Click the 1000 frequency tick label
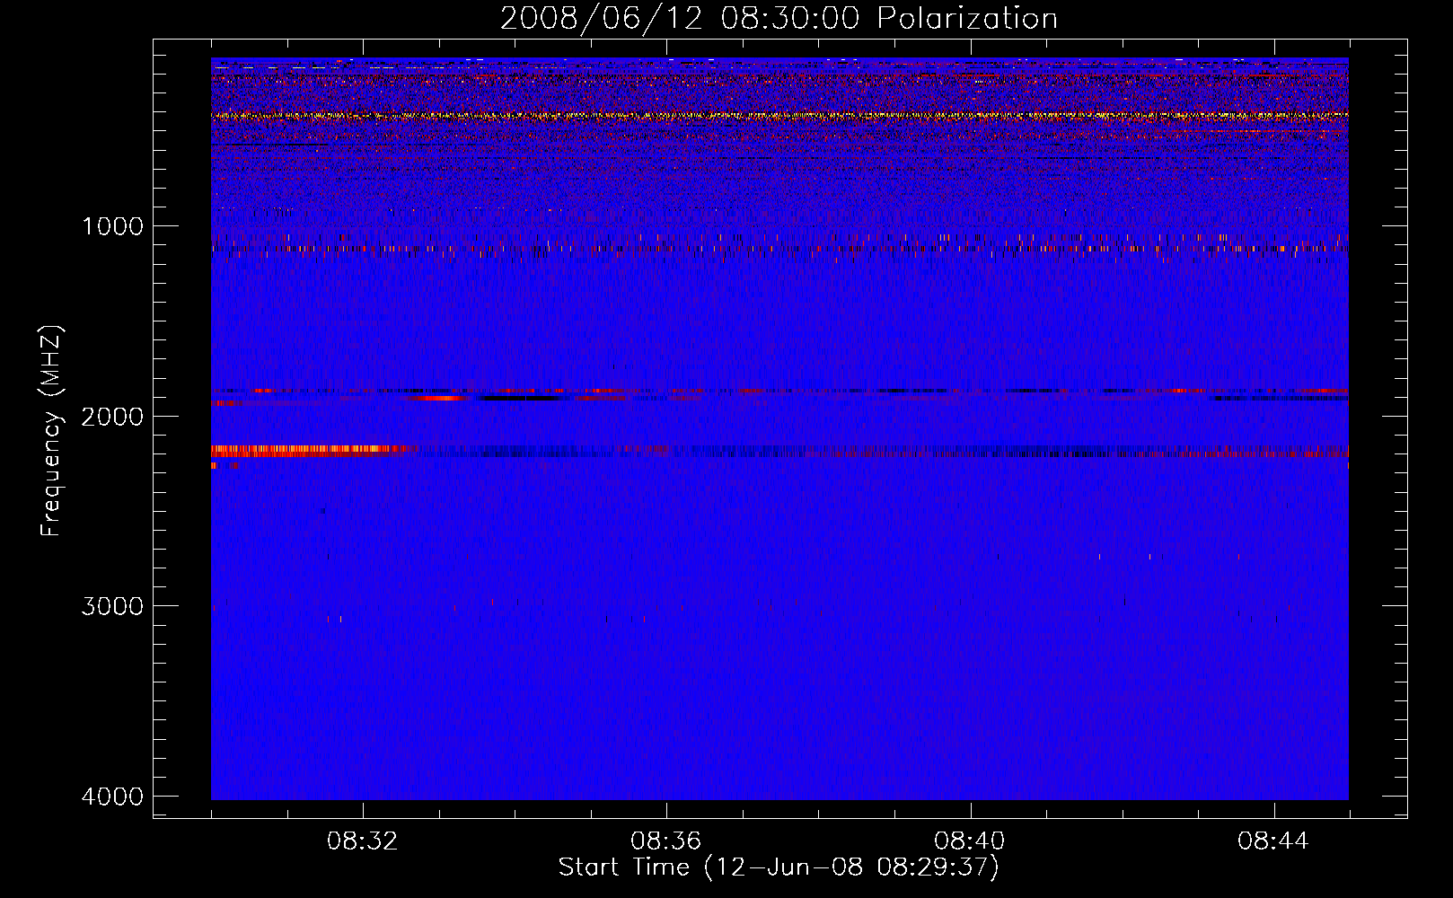 (x=112, y=226)
